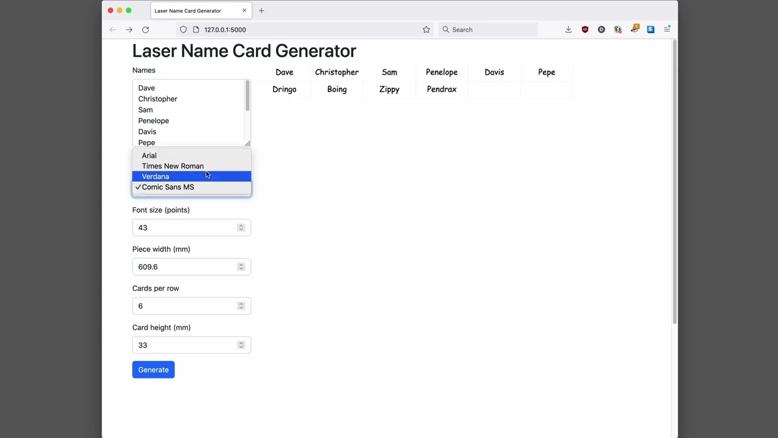Click the browser Search field
This screenshot has width=778, height=438.
click(x=488, y=29)
